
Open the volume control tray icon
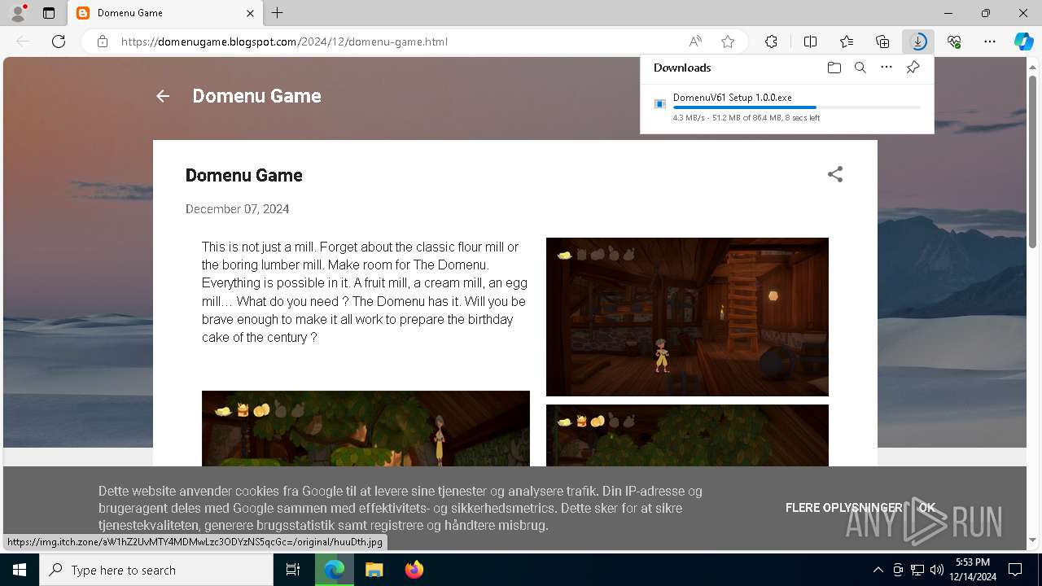tap(936, 570)
